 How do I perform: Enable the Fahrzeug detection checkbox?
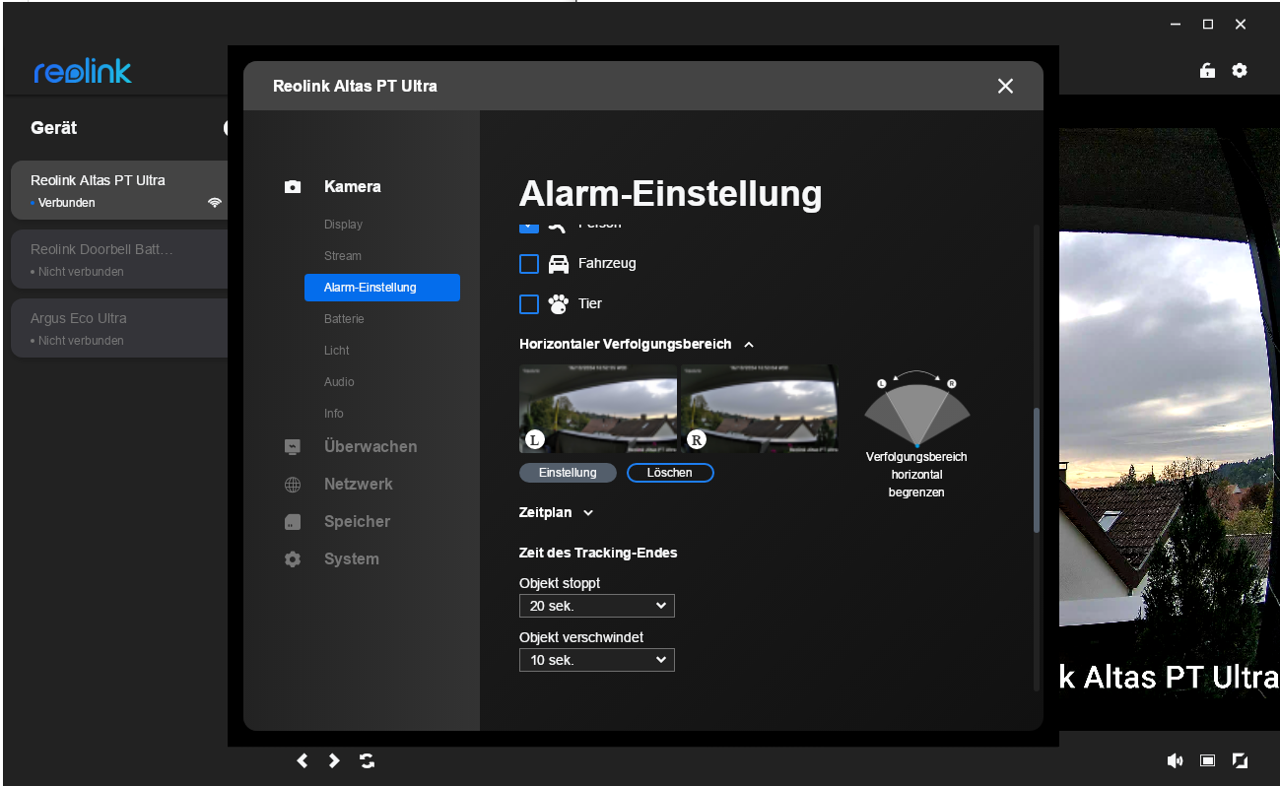coord(529,264)
